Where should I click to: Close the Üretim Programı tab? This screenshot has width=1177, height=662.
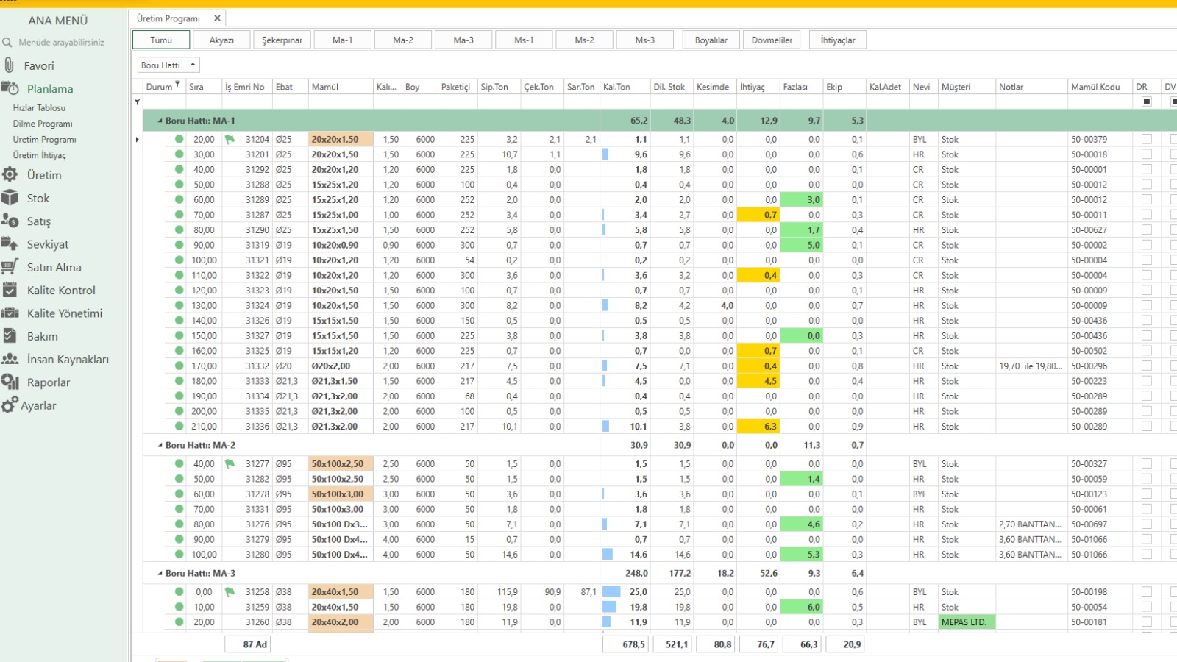click(x=217, y=18)
